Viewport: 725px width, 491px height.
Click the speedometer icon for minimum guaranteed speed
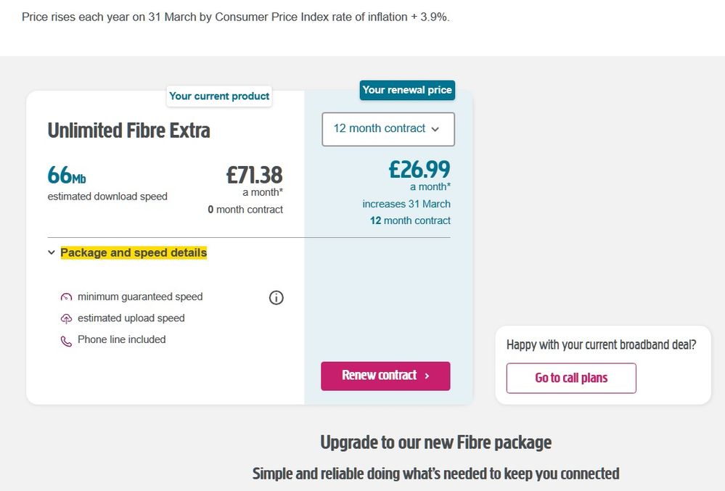67,297
